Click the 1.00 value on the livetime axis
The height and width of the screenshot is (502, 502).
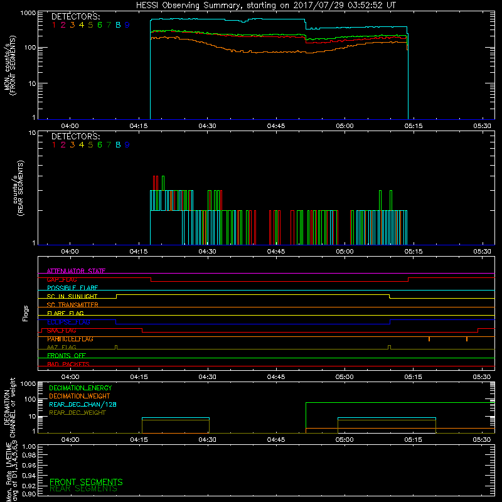click(29, 447)
